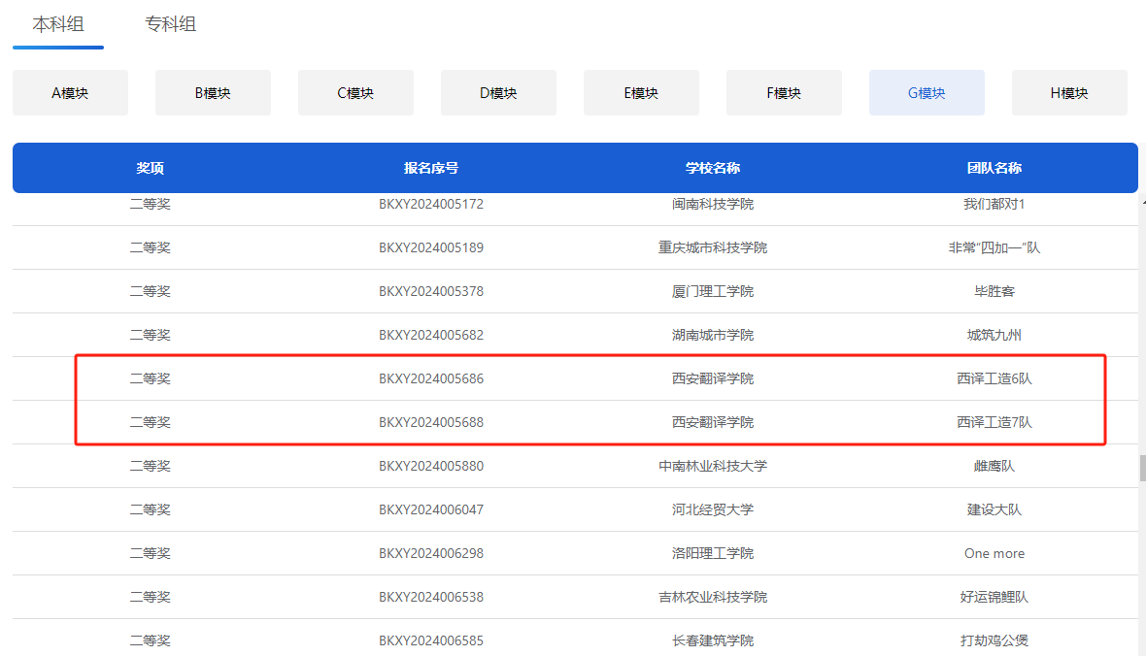Screen dimensions: 1146x656
Task: Select registration number BKXY2024005686
Action: pos(431,378)
